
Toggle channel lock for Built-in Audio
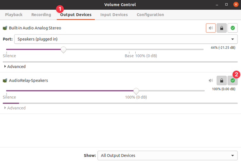[222, 28]
